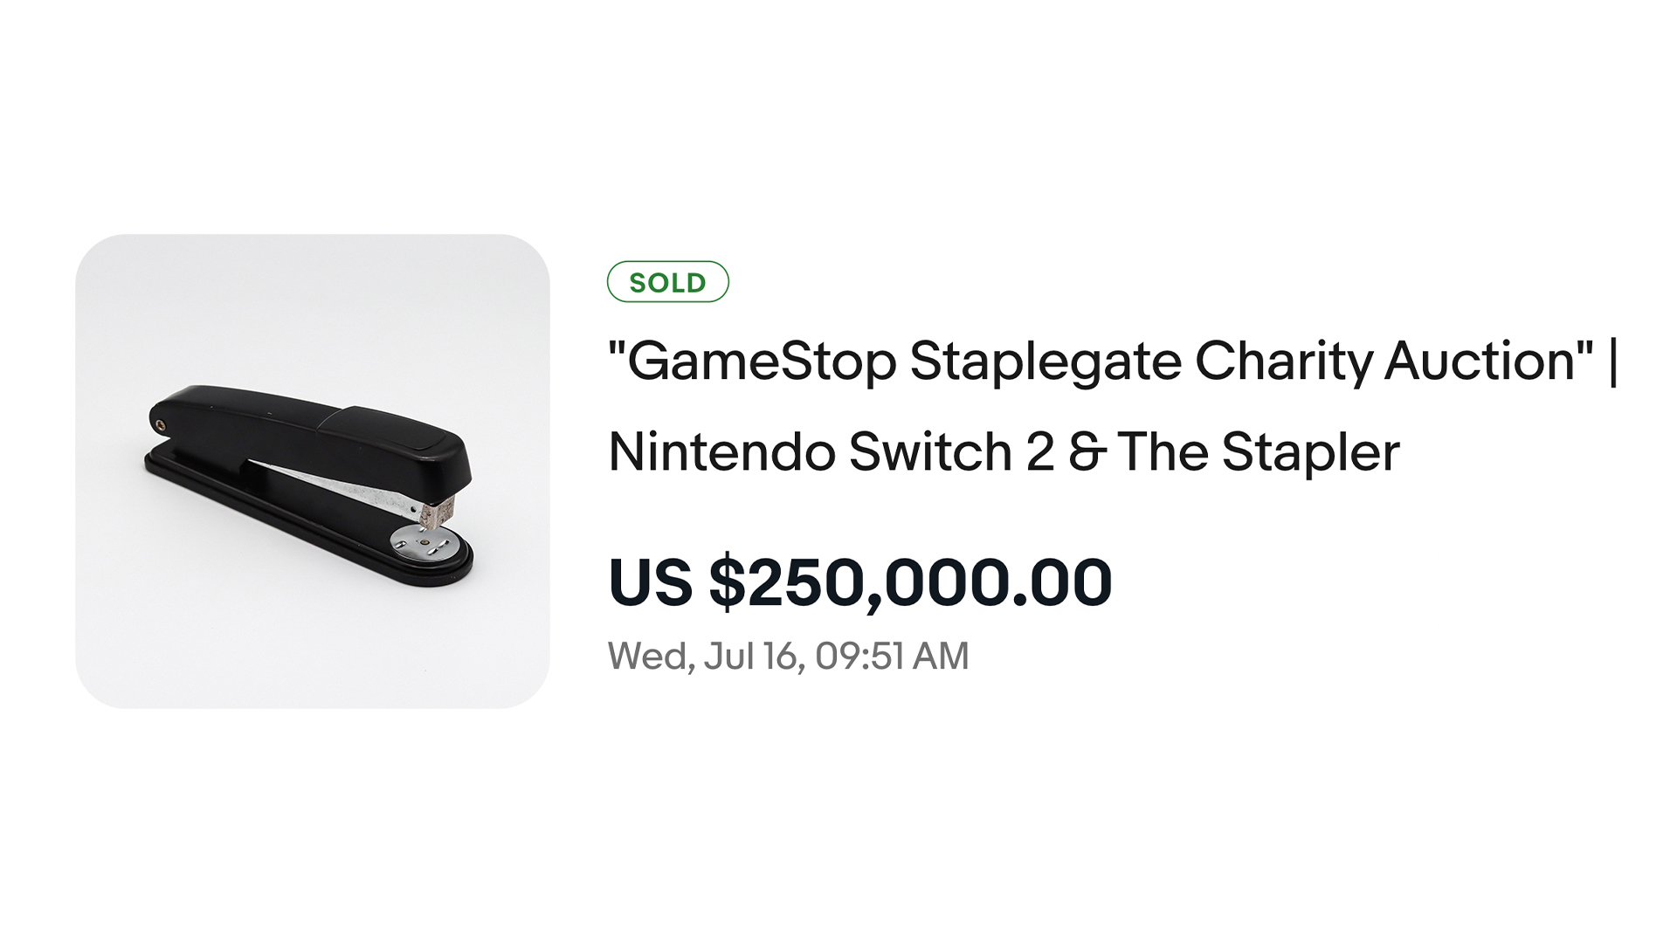Click "Nintendo" in the listing title
The image size is (1677, 943).
coord(722,452)
